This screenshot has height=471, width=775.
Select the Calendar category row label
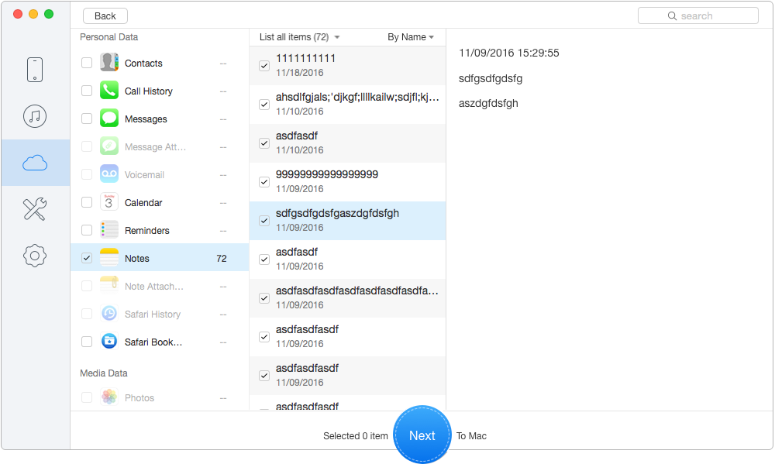(x=143, y=203)
